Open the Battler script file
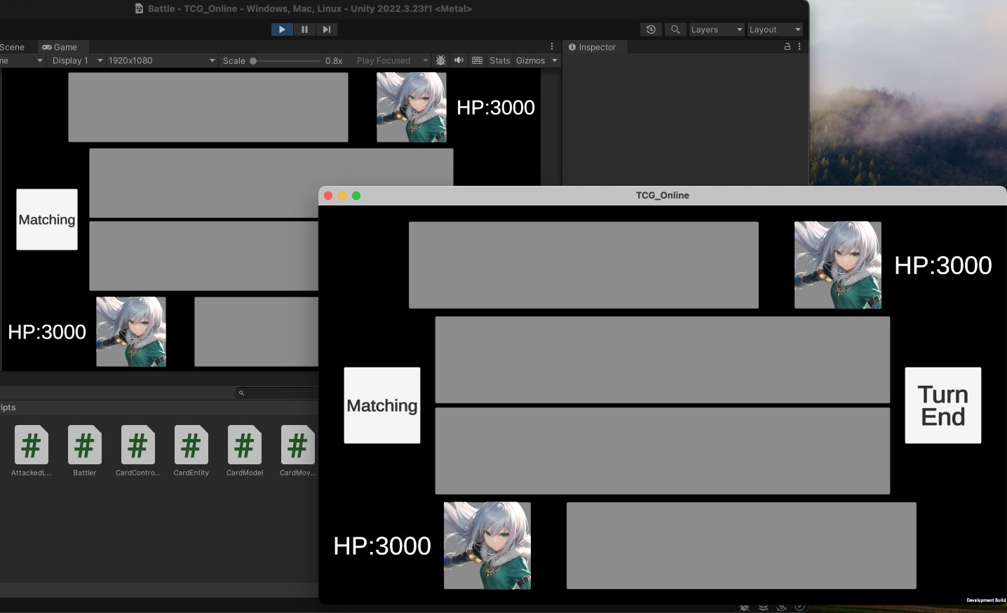This screenshot has width=1007, height=613. [x=84, y=445]
